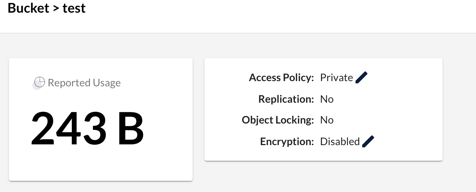This screenshot has height=192, width=476.
Task: Click the Object Locking label
Action: tap(278, 120)
